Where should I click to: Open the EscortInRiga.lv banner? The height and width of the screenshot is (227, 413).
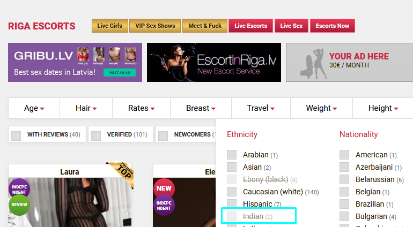click(214, 62)
